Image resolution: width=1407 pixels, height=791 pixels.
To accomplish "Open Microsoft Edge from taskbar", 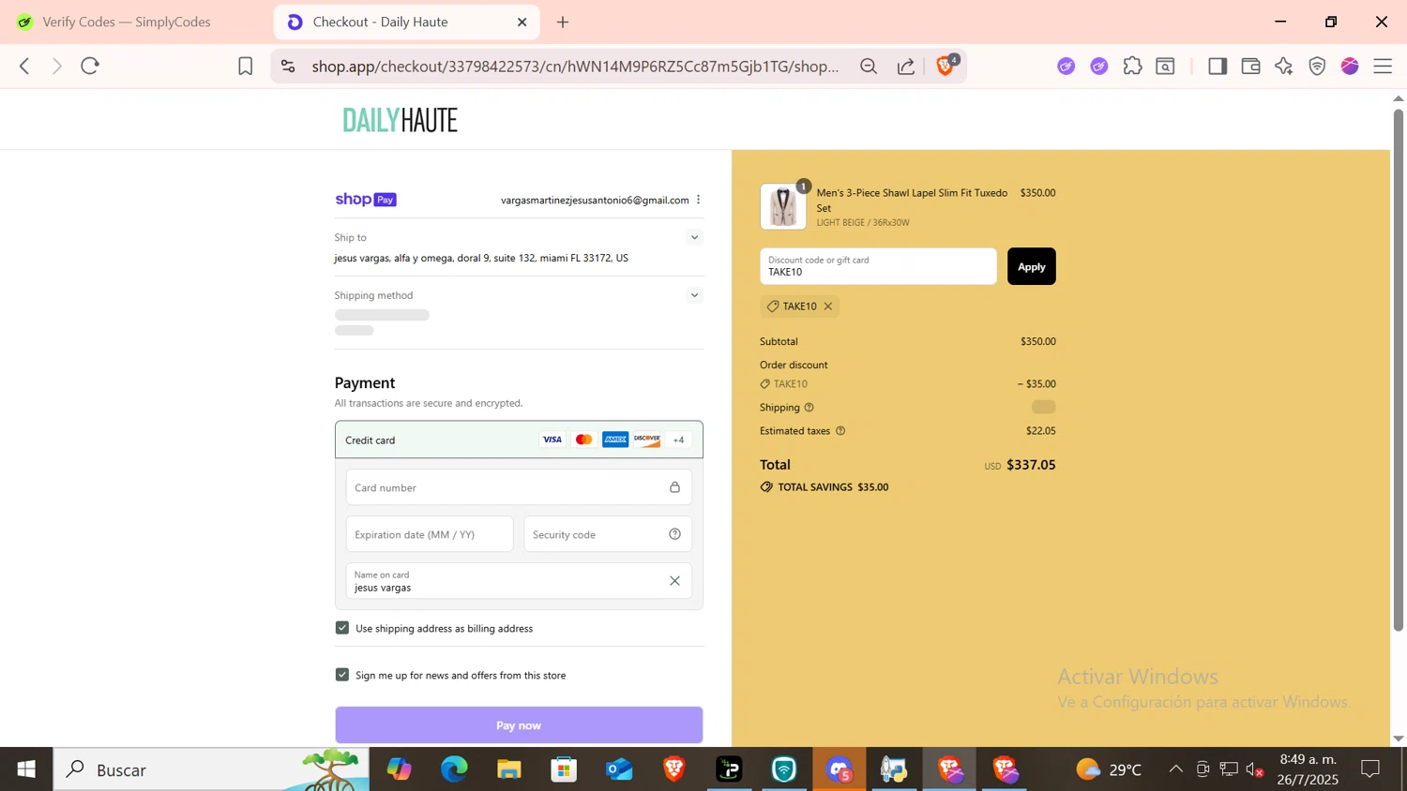I will (x=454, y=769).
